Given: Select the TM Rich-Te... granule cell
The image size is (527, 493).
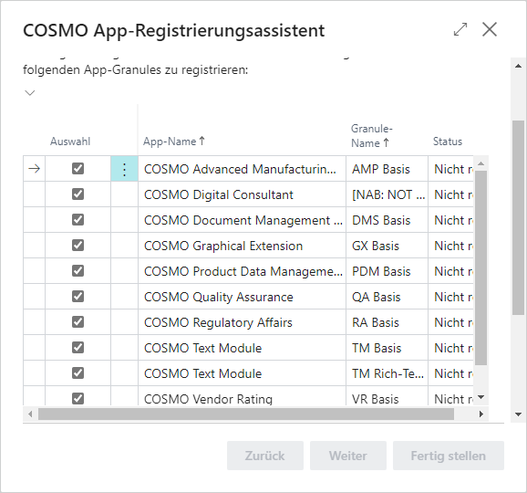Looking at the screenshot, I should click(387, 373).
